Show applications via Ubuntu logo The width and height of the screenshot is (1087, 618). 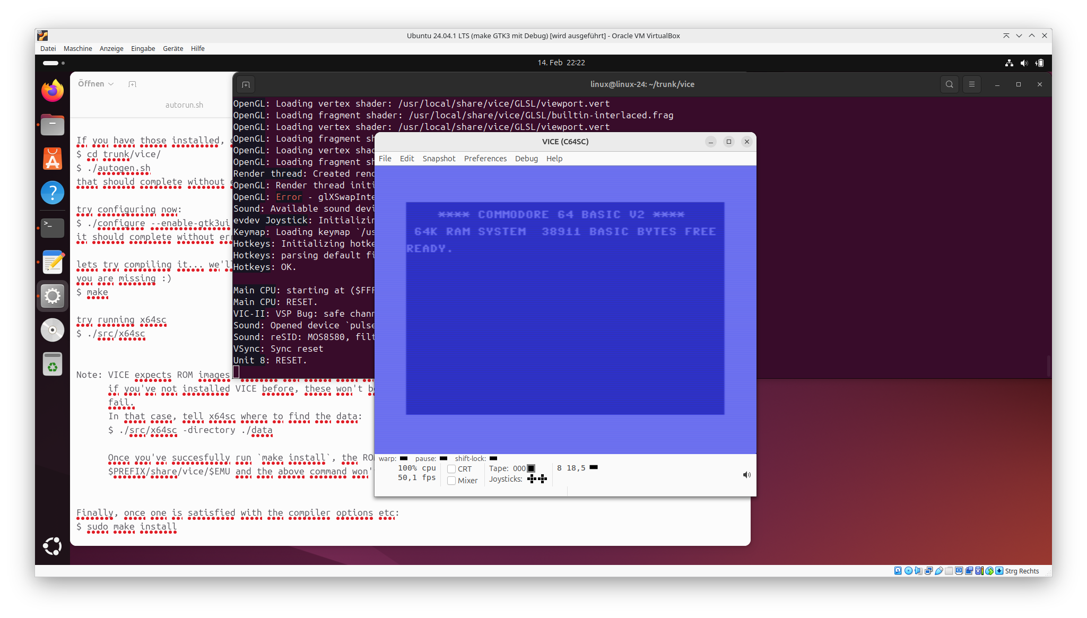(53, 546)
